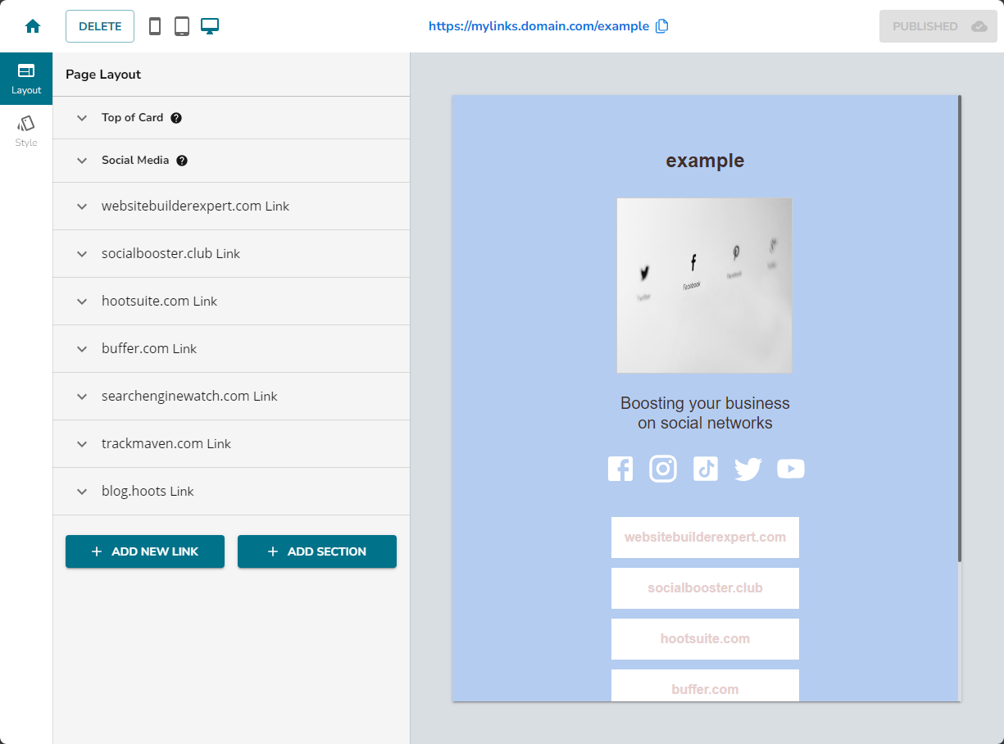Click the Instagram icon in preview
Viewport: 1004px width, 744px height.
click(663, 469)
